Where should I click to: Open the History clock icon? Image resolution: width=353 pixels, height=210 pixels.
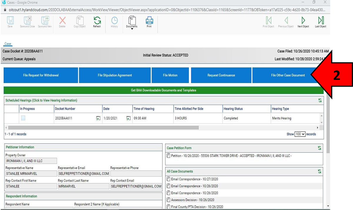click(x=114, y=21)
